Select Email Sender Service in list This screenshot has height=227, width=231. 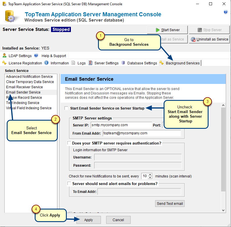[x=31, y=92]
